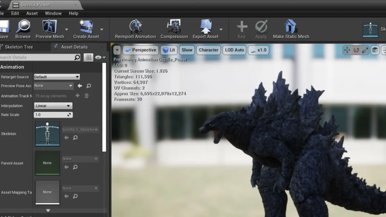Toggle the viewport coordinate system cube icon
The width and height of the screenshot is (386, 217).
coord(375,50)
